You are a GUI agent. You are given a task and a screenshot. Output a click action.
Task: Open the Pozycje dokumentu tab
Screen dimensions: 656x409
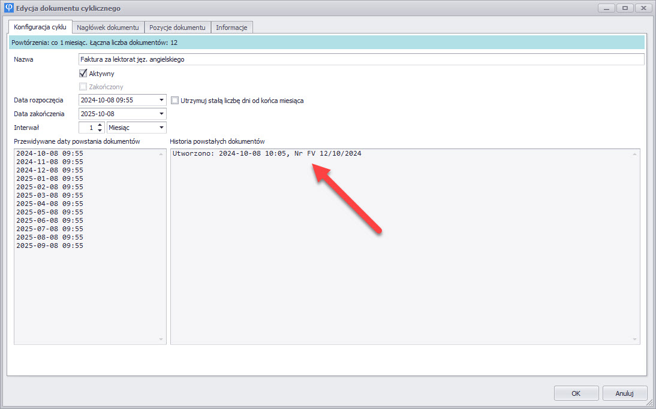point(177,28)
